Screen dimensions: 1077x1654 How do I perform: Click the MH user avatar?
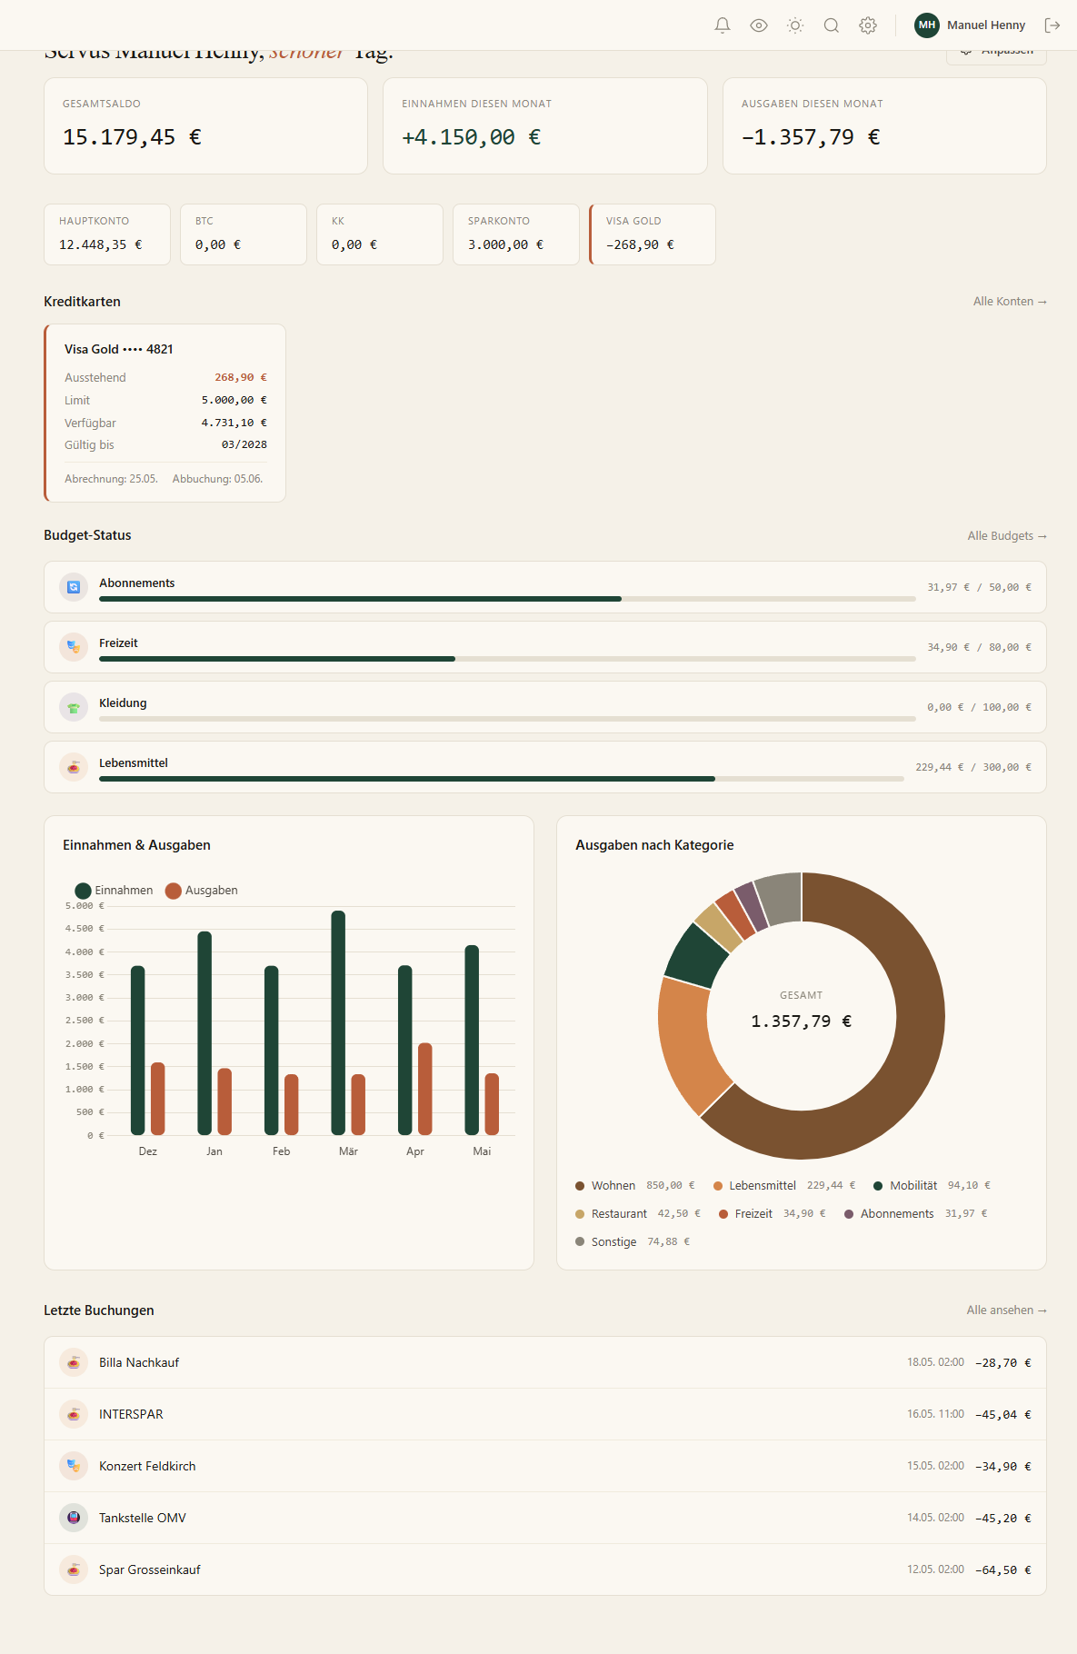point(927,25)
